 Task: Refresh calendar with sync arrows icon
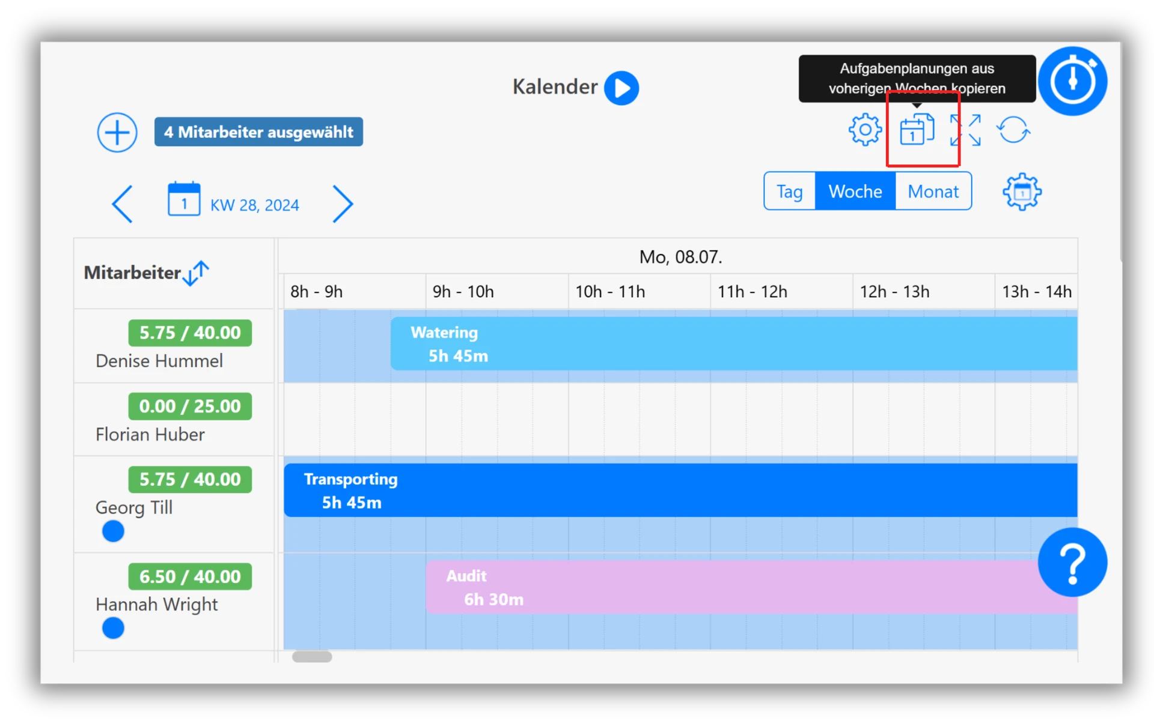click(1013, 130)
